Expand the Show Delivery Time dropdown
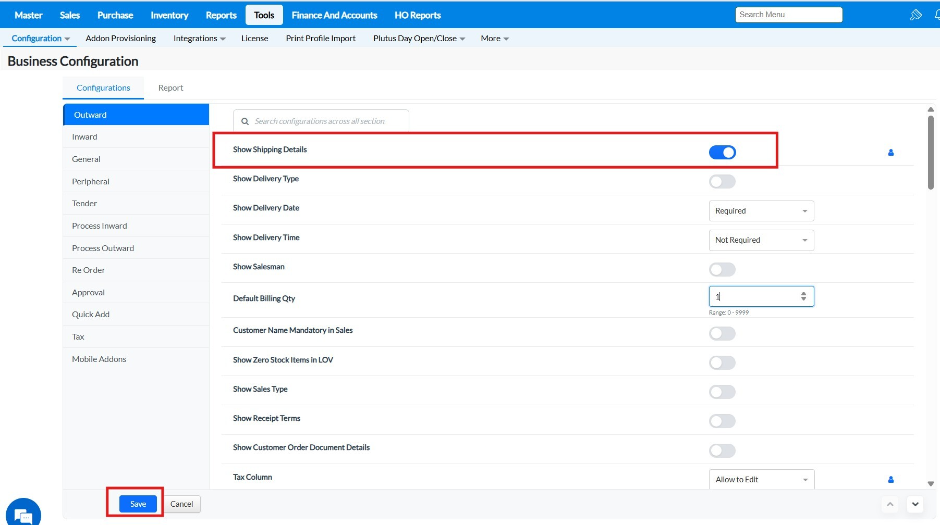 [x=761, y=240]
